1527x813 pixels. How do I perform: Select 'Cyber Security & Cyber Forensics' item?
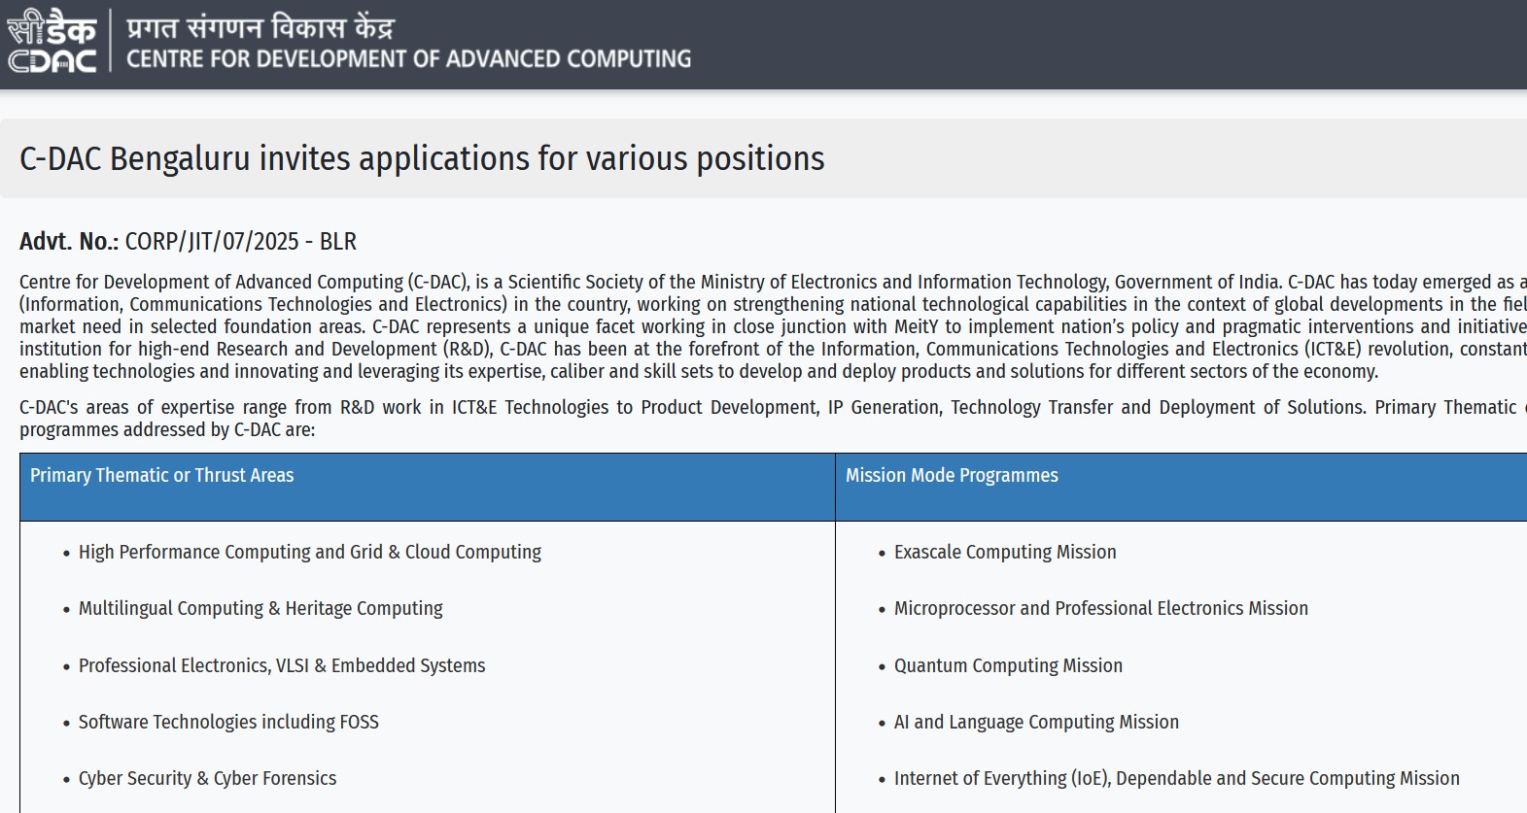[207, 778]
